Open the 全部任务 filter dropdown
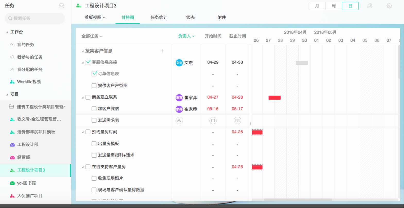The height and width of the screenshot is (208, 404). pos(92,36)
